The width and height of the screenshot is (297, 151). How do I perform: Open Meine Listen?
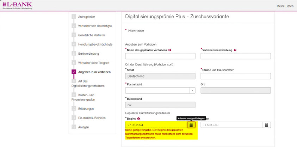click(x=285, y=6)
